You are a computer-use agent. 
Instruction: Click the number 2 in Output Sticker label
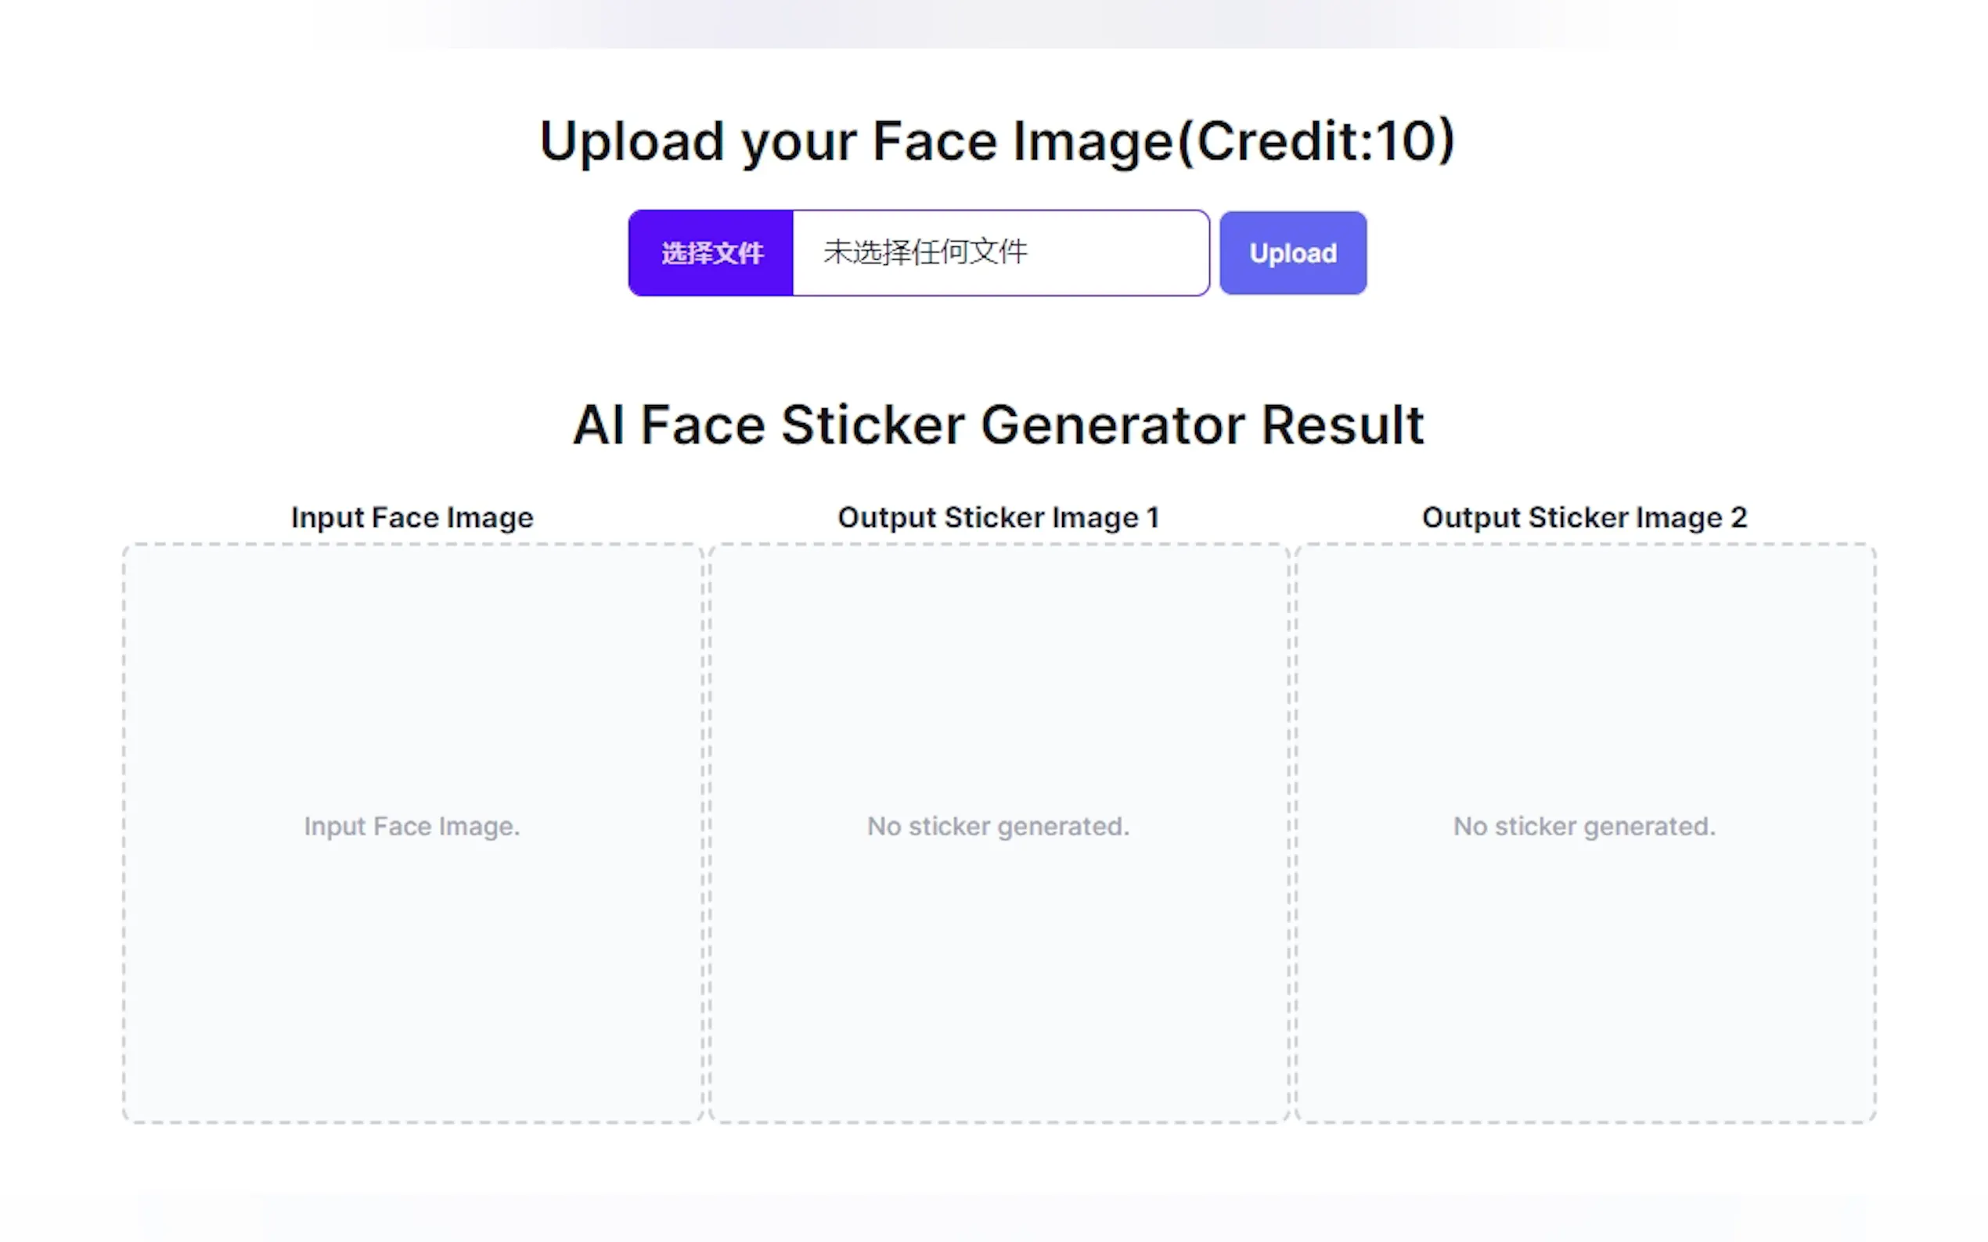tap(1738, 518)
